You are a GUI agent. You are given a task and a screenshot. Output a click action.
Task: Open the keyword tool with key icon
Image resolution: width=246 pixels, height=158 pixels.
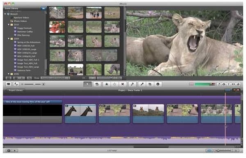[132, 84]
